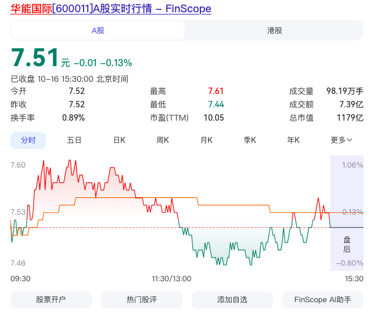Click the 最低 value 7.44
This screenshot has width=374, height=319.
[x=216, y=104]
